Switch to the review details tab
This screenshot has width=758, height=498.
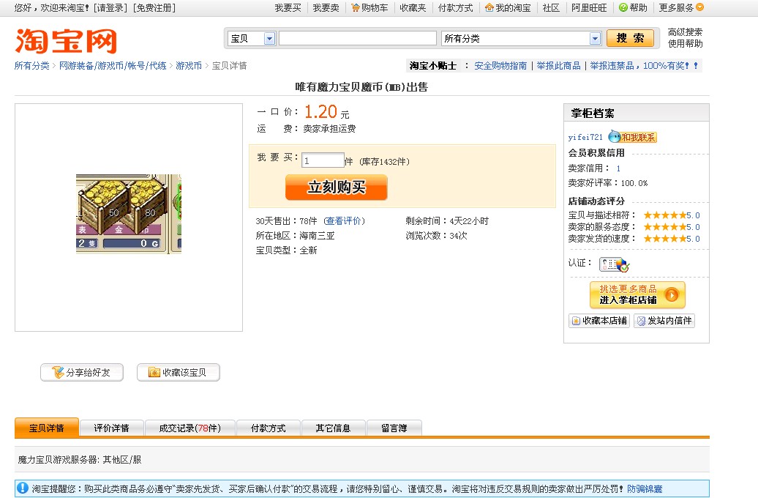pyautogui.click(x=111, y=428)
